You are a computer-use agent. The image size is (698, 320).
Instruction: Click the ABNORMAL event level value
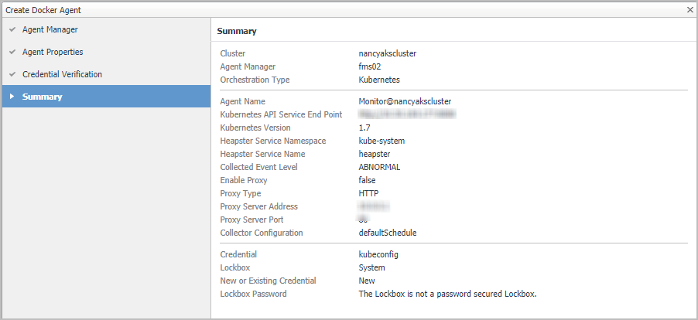[x=379, y=168]
